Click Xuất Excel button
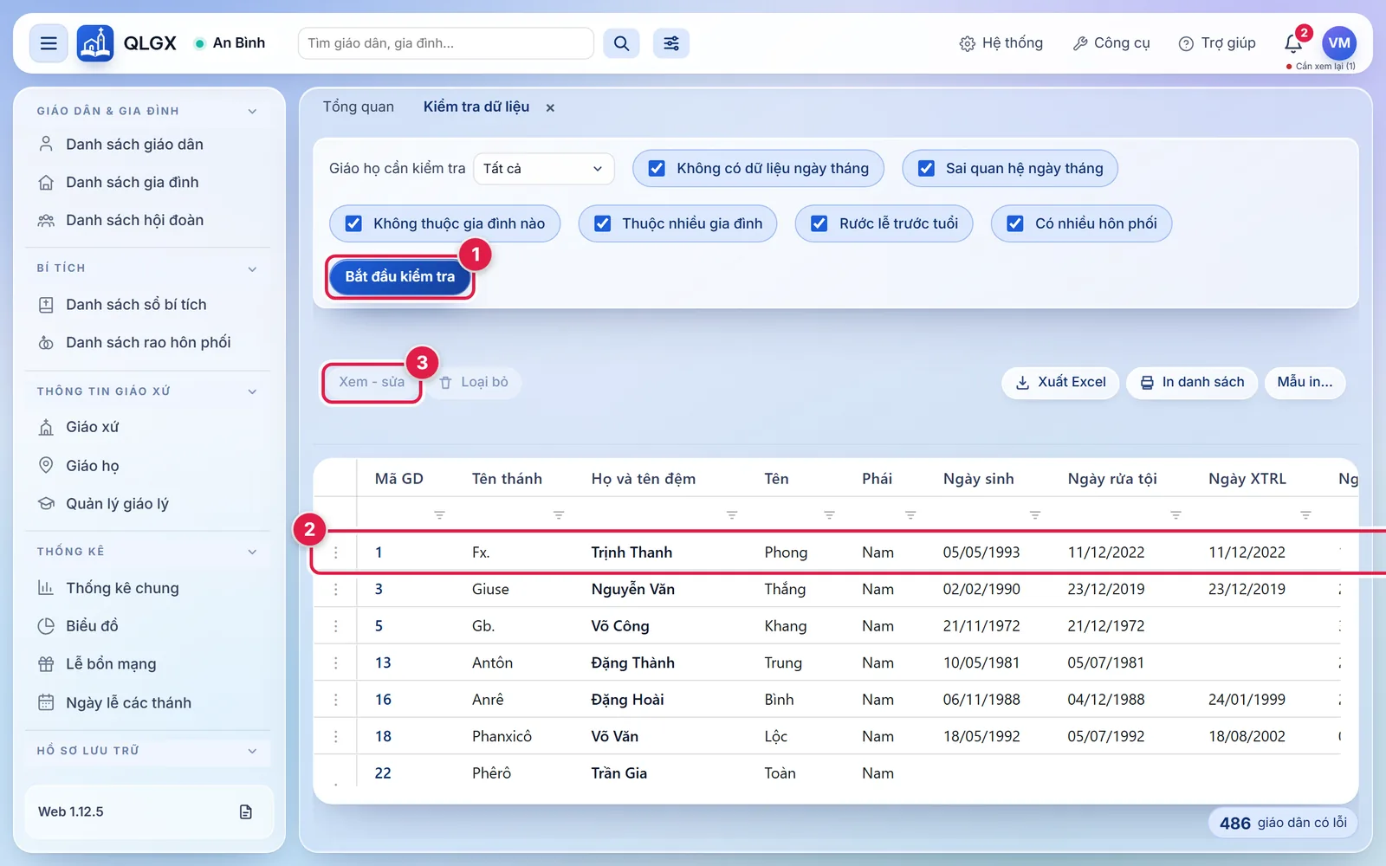The image size is (1386, 866). (x=1060, y=382)
